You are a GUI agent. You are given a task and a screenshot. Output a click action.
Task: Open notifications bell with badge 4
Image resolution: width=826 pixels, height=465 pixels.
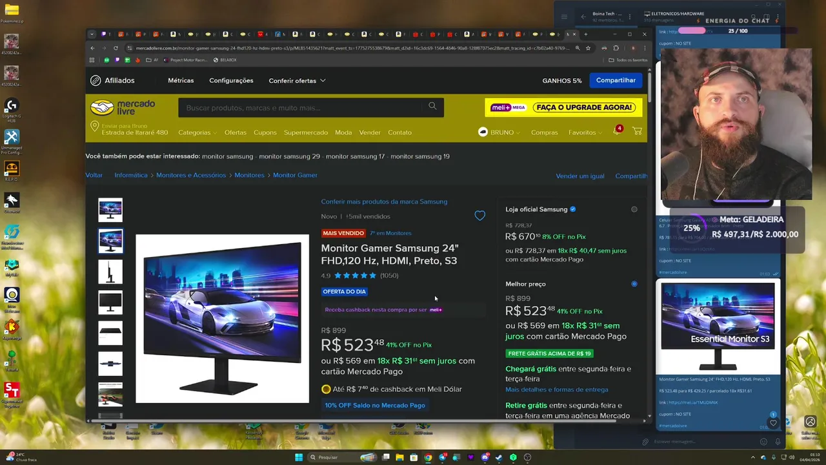[616, 131]
